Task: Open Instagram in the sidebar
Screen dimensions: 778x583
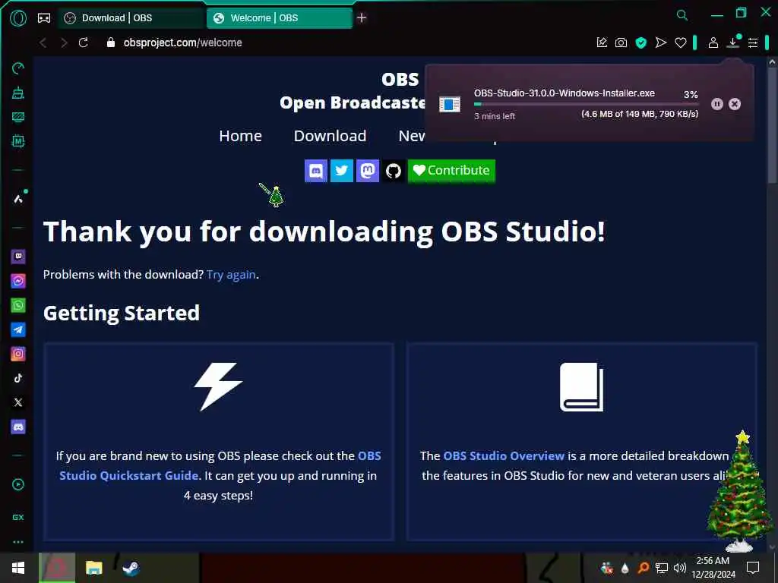Action: coord(18,354)
